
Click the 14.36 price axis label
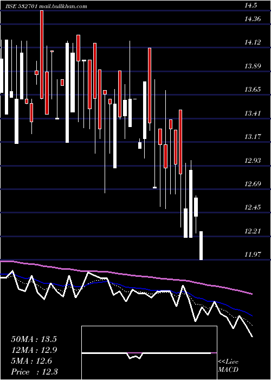coord(253,19)
